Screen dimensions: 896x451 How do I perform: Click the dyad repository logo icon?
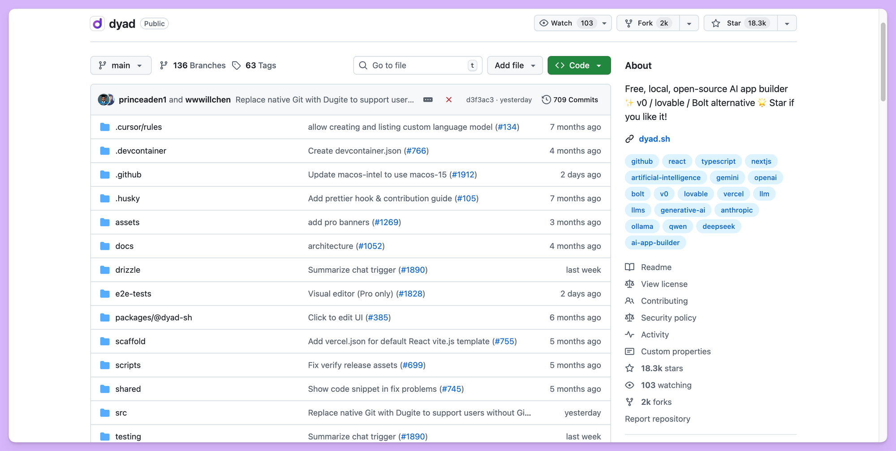click(x=97, y=23)
